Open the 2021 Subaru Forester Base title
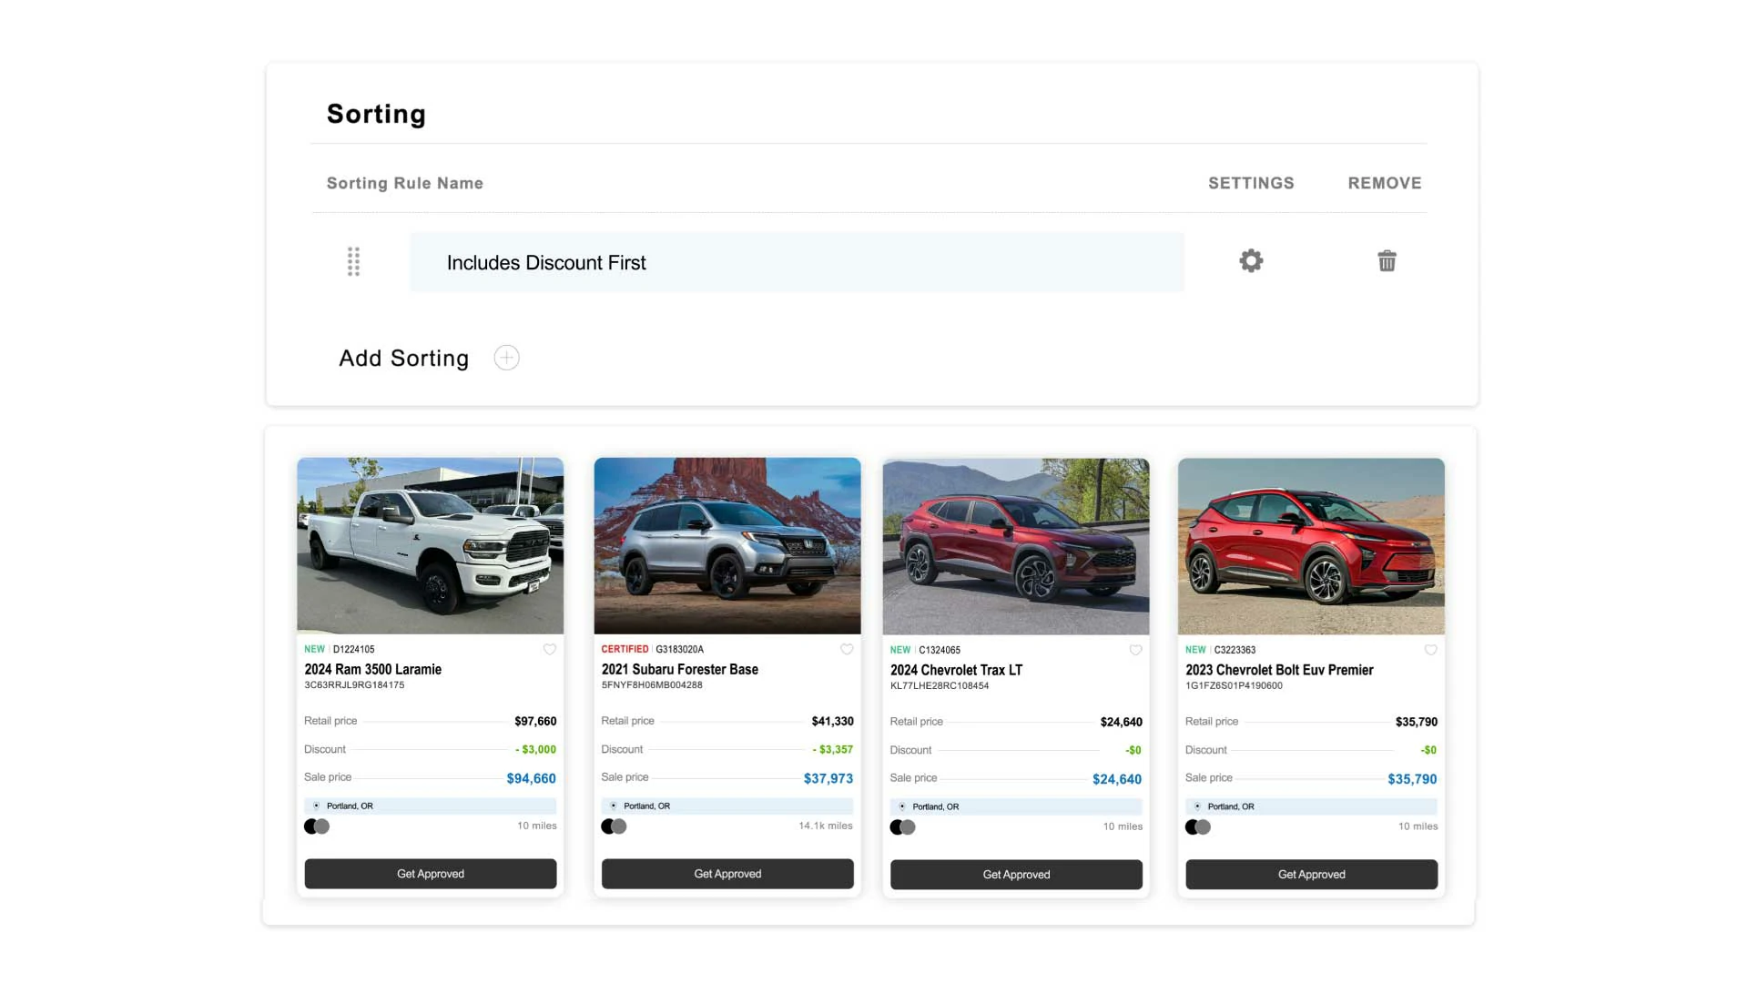1748x983 pixels. tap(679, 669)
